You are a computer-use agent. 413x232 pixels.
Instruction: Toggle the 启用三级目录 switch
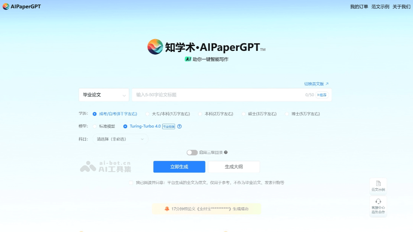coord(192,152)
